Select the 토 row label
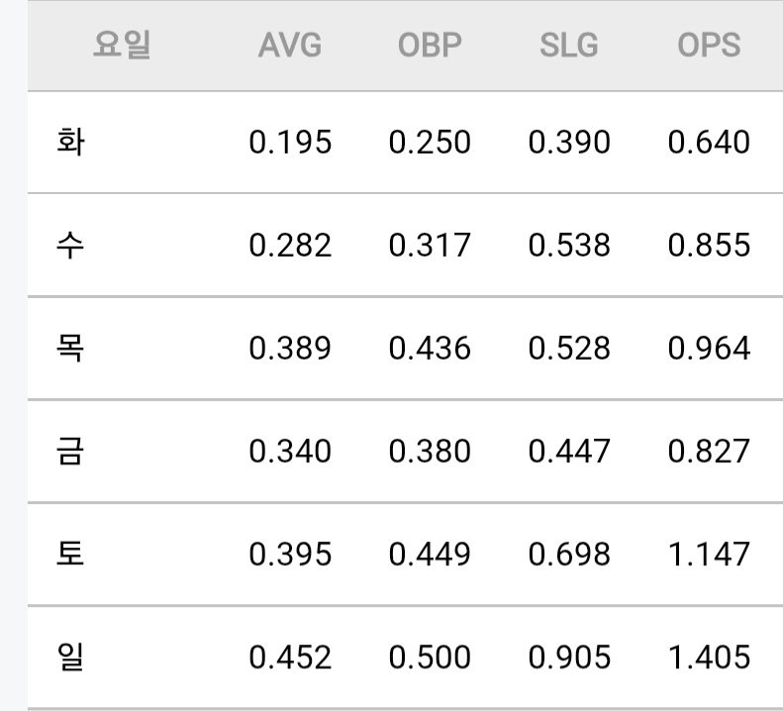The height and width of the screenshot is (711, 783). (70, 554)
